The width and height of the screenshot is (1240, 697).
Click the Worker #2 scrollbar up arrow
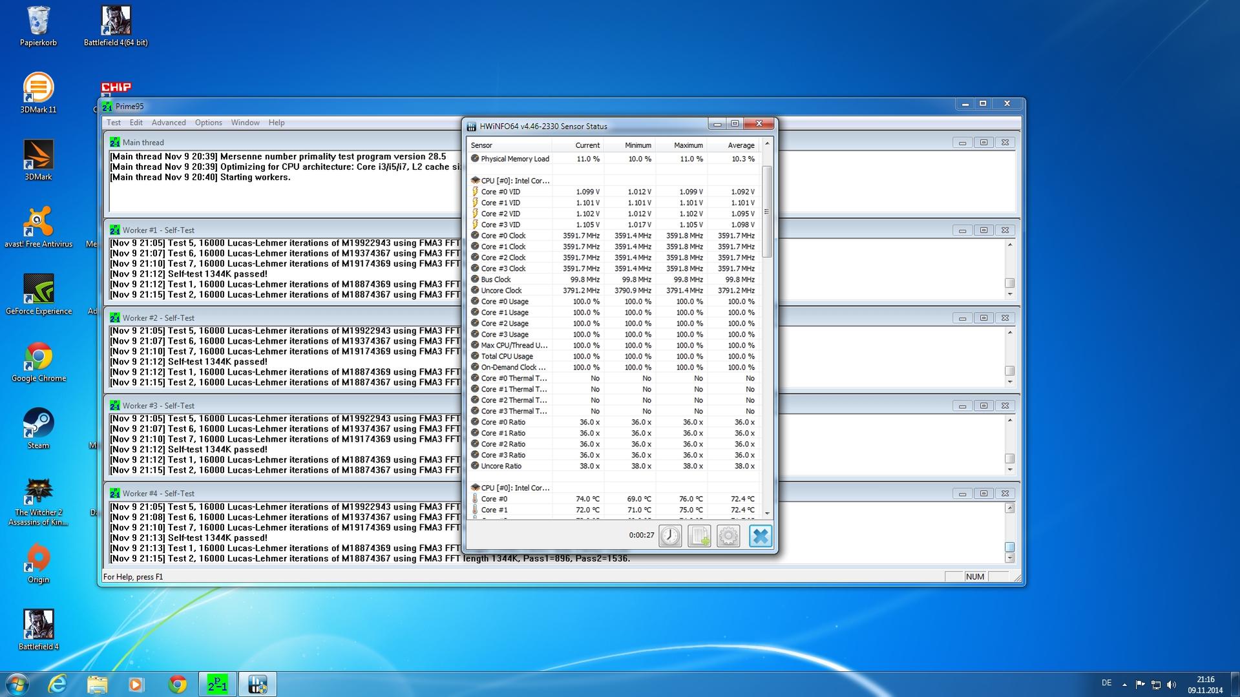1010,332
